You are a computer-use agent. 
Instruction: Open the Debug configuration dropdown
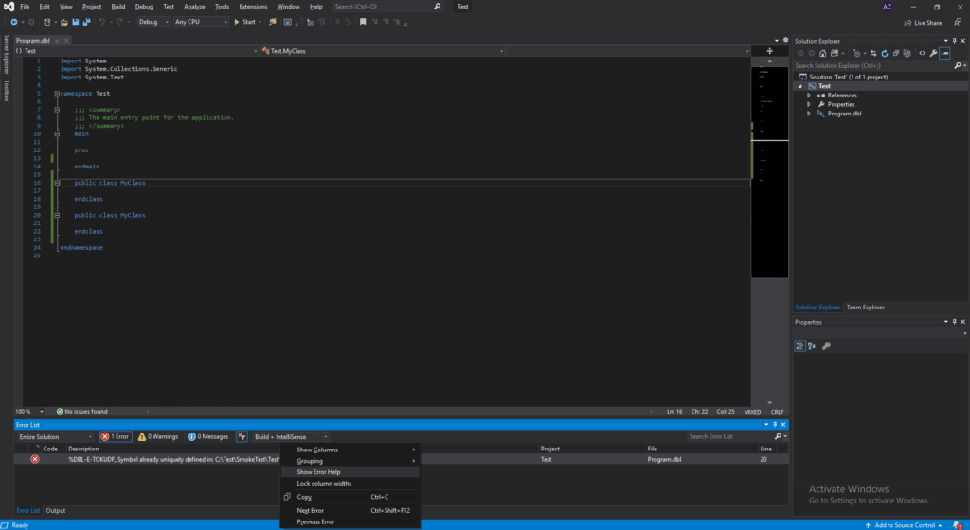coord(152,22)
